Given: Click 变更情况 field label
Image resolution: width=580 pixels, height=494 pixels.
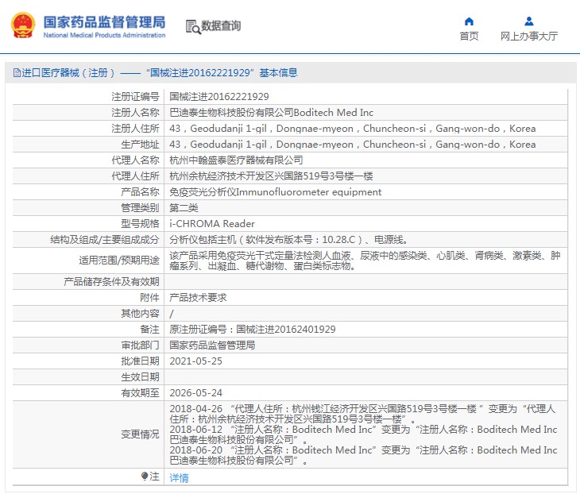Looking at the screenshot, I should point(140,434).
